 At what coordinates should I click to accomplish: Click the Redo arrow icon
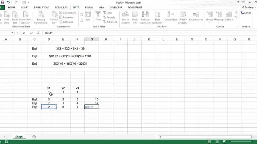pyautogui.click(x=16, y=2)
